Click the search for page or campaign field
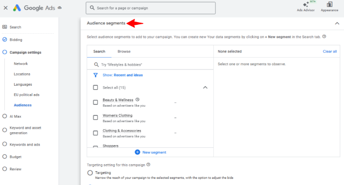 coord(150,8)
